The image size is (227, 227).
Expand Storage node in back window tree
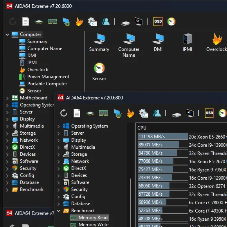pos(7,133)
